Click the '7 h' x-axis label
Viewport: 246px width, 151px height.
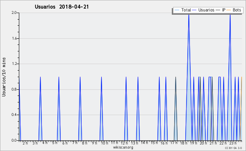(75, 143)
